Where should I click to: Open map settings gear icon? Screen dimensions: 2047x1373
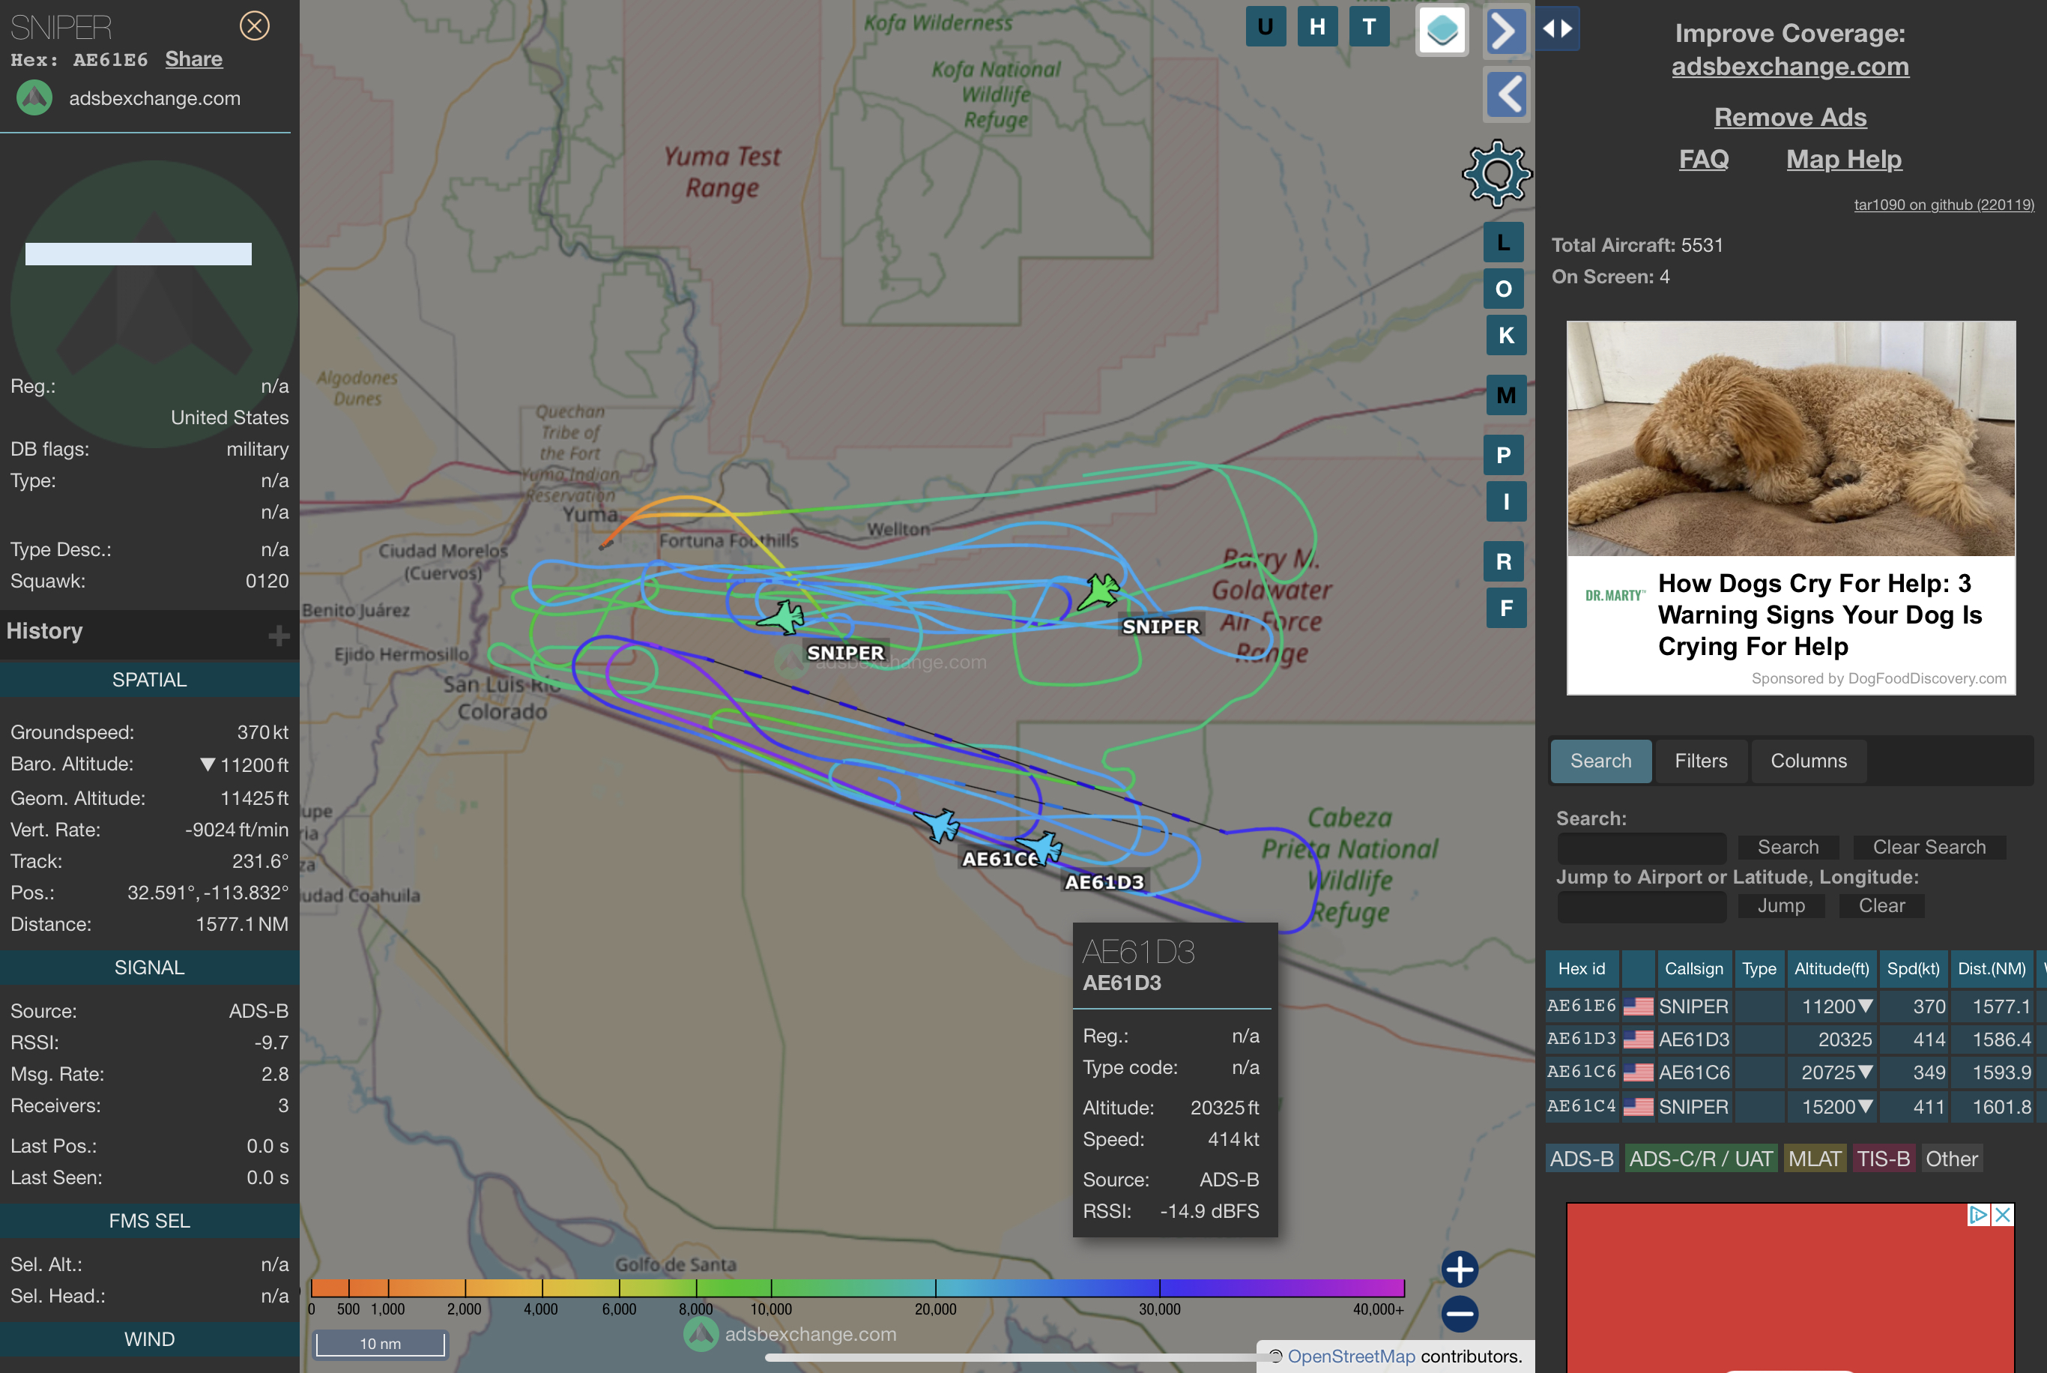(1496, 173)
